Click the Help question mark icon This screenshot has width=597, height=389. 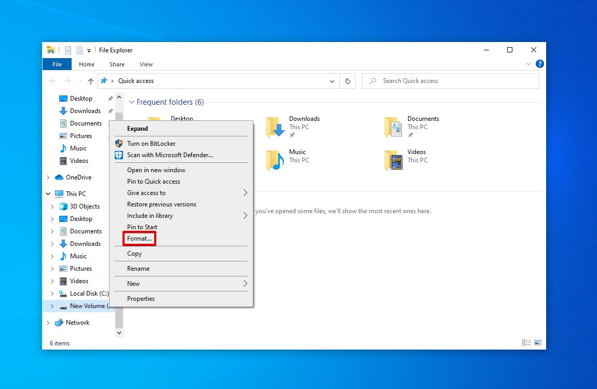coord(539,64)
